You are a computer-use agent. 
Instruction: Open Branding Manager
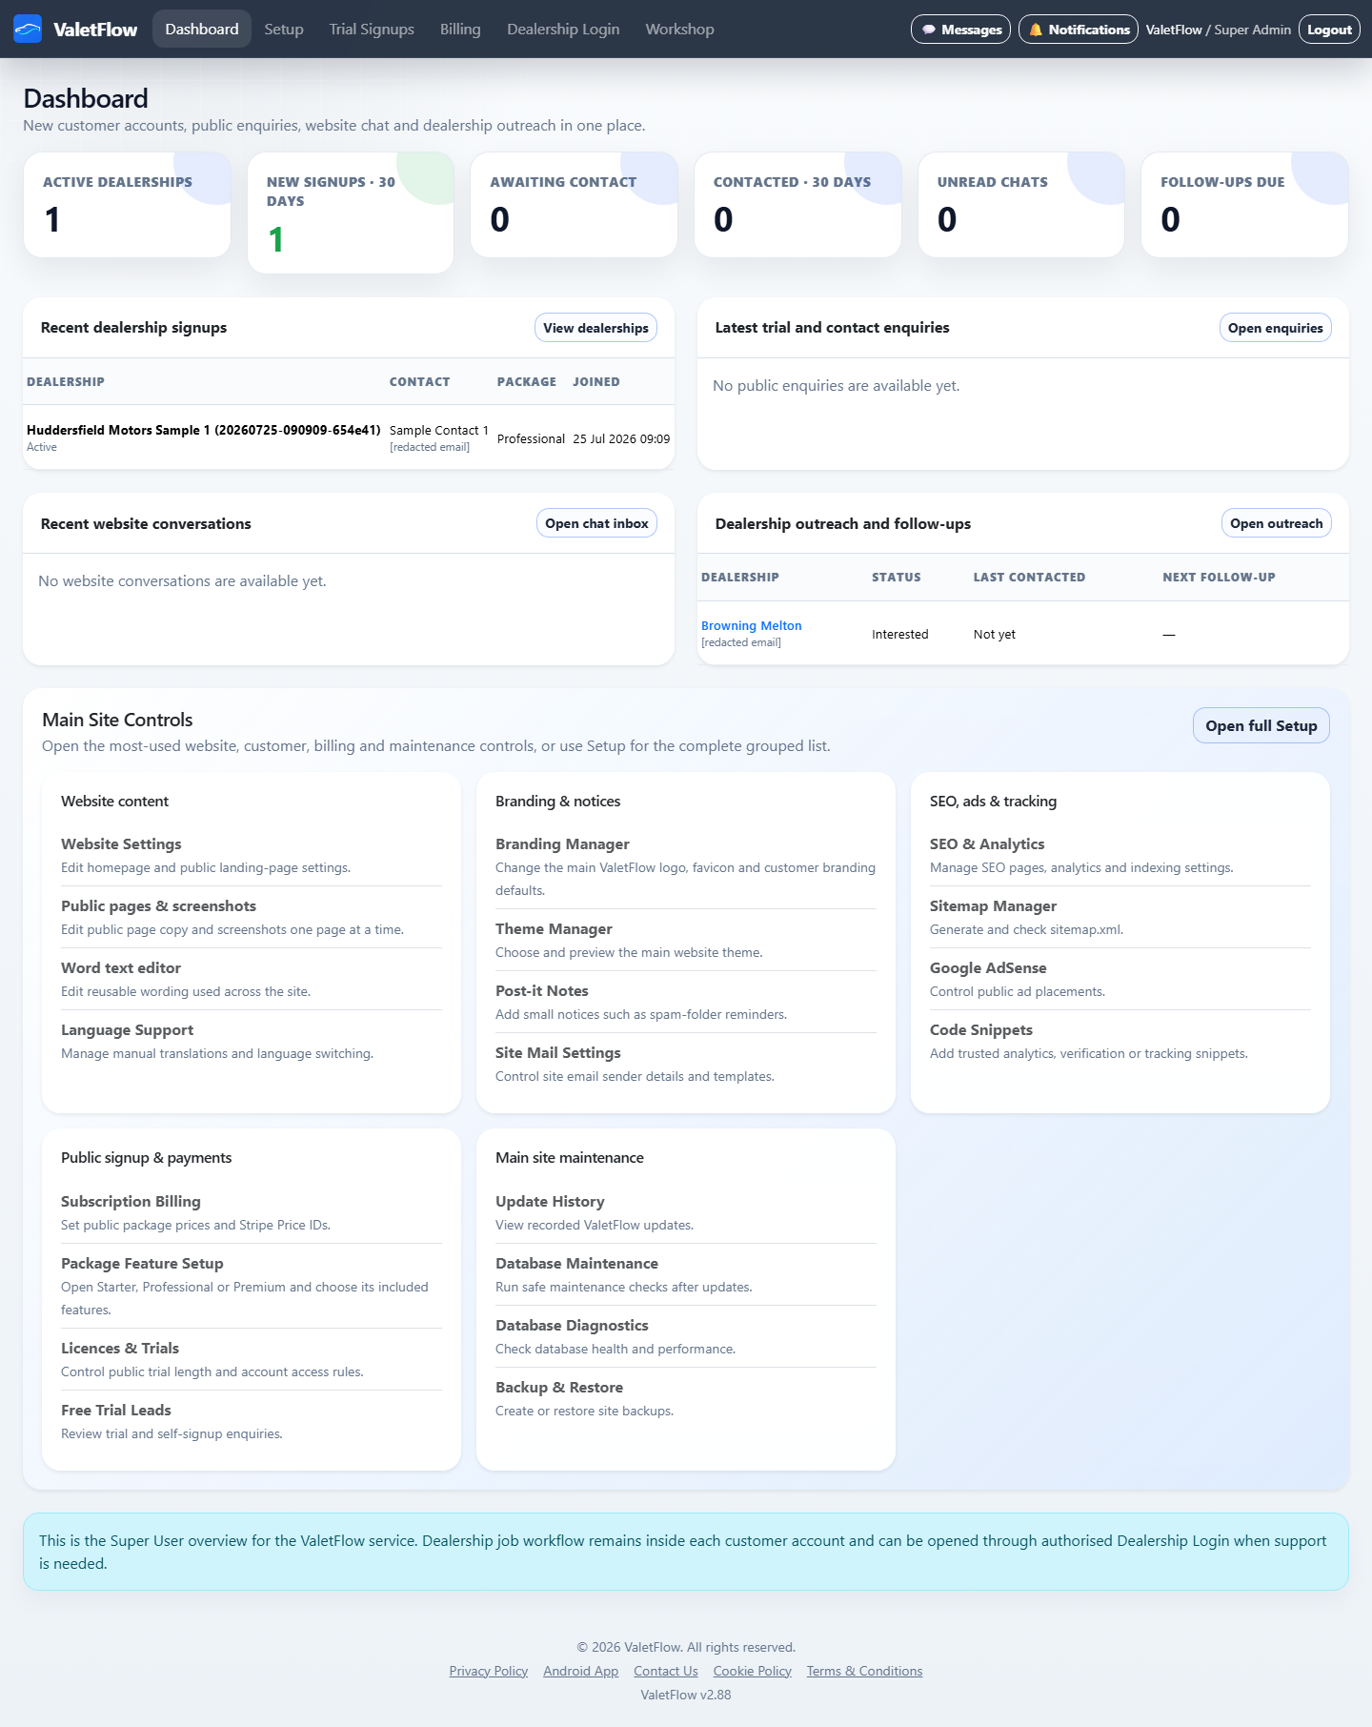[562, 844]
